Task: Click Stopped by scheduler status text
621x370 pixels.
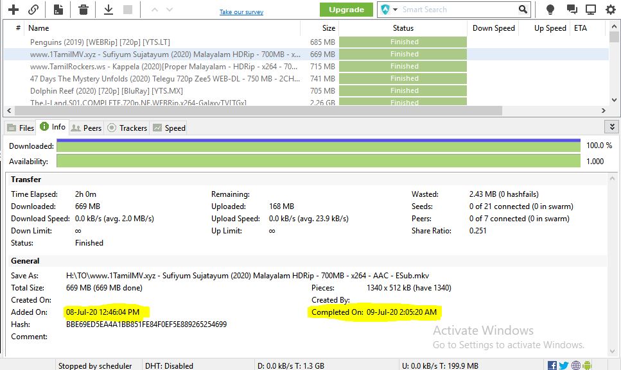Action: point(95,366)
